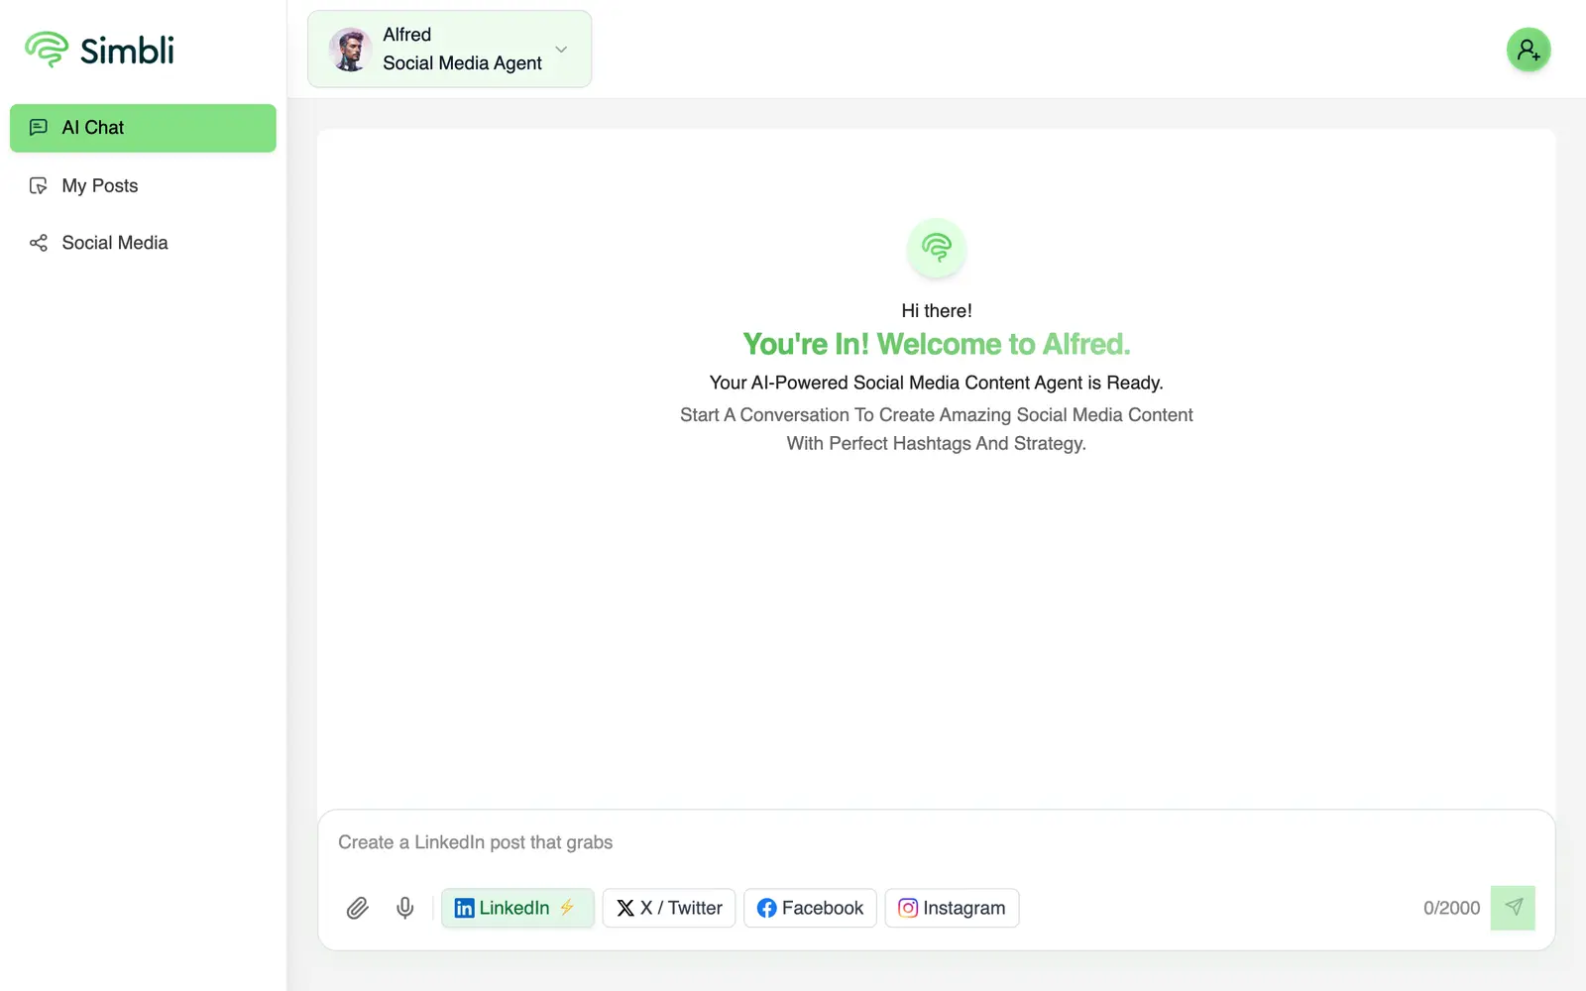The width and height of the screenshot is (1586, 991).
Task: Toggle the LinkedIn platform chip
Action: tap(517, 908)
